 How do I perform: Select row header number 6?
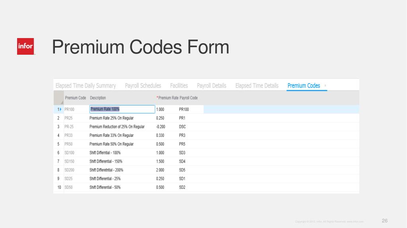click(58, 153)
